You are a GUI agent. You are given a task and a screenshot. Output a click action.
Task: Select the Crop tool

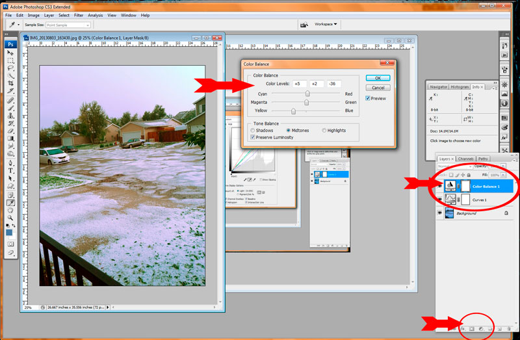pos(10,83)
